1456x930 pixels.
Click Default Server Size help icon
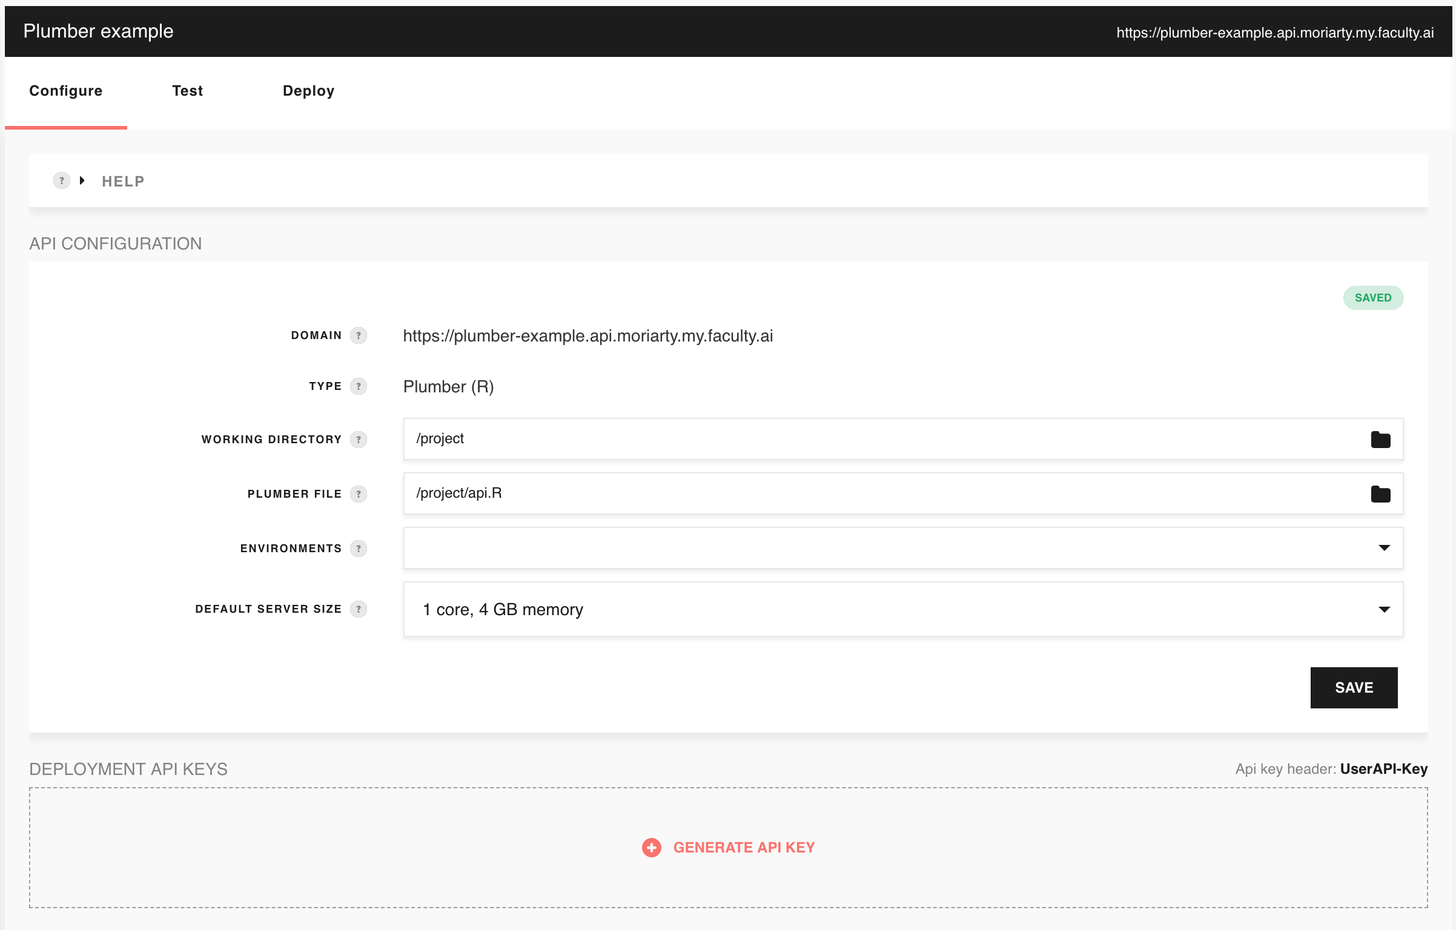pyautogui.click(x=359, y=609)
